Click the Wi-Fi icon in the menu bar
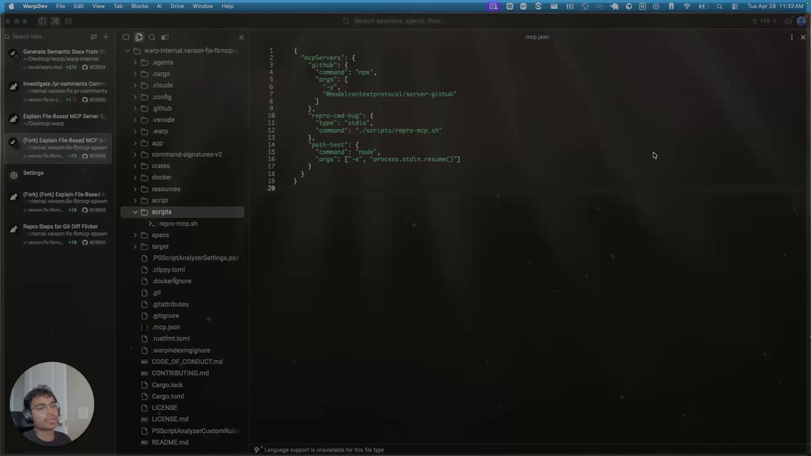 [x=687, y=6]
